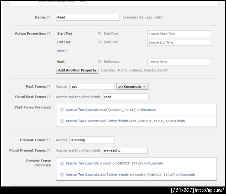Open the help icon beside Action Properties

pos(49,33)
